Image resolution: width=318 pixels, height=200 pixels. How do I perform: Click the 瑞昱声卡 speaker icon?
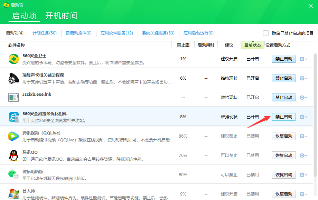pos(13,78)
